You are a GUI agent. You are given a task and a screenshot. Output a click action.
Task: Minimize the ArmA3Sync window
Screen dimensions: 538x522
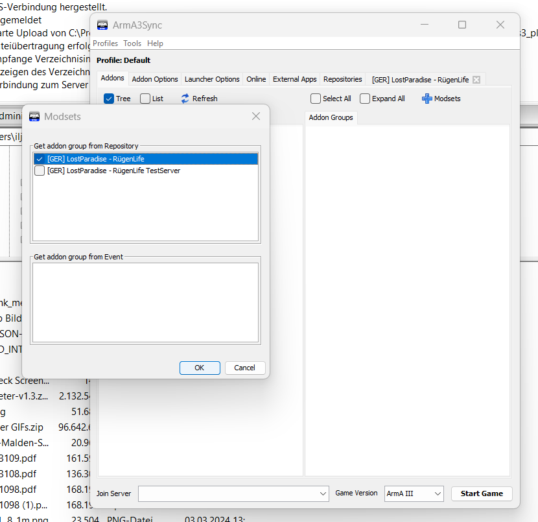point(425,25)
